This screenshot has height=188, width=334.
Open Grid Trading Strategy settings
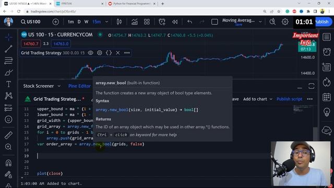pos(100,53)
